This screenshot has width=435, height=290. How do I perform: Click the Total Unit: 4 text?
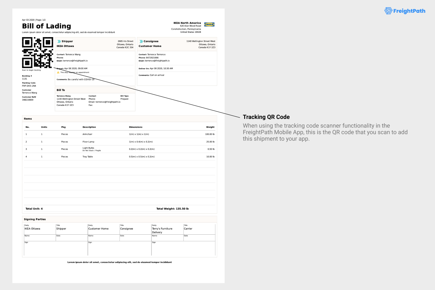point(34,209)
